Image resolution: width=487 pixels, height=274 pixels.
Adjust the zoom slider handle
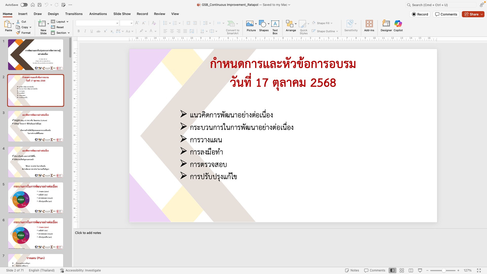(x=444, y=270)
